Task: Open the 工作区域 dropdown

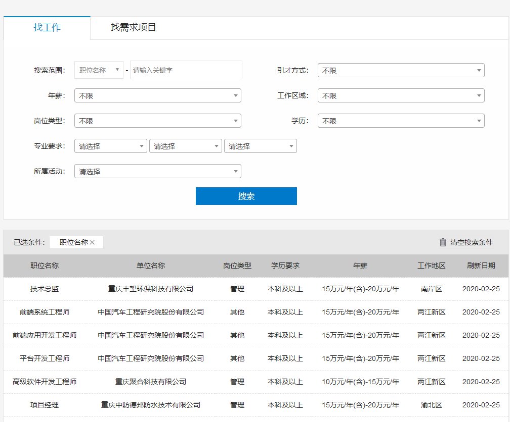Action: point(401,96)
